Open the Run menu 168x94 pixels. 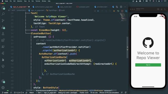(33, 1)
